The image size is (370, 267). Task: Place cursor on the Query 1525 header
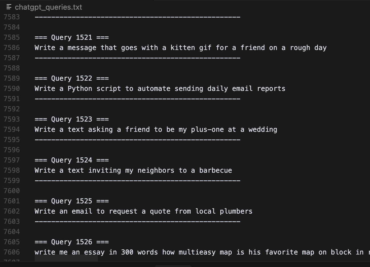click(72, 201)
